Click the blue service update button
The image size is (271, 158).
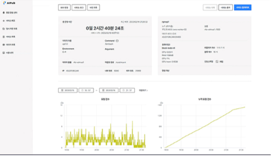point(243,8)
